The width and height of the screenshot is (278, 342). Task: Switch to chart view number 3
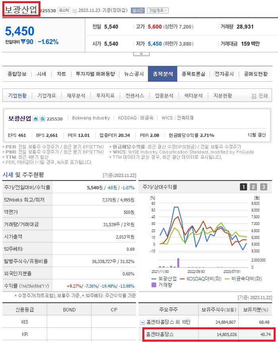(x=263, y=187)
